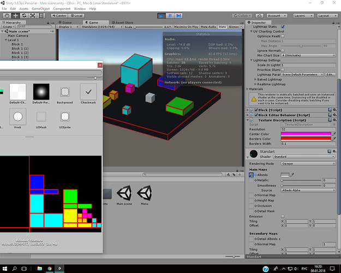This screenshot has width=341, height=273.
Task: Open the Center Color magenta swatch
Action: click(306, 134)
